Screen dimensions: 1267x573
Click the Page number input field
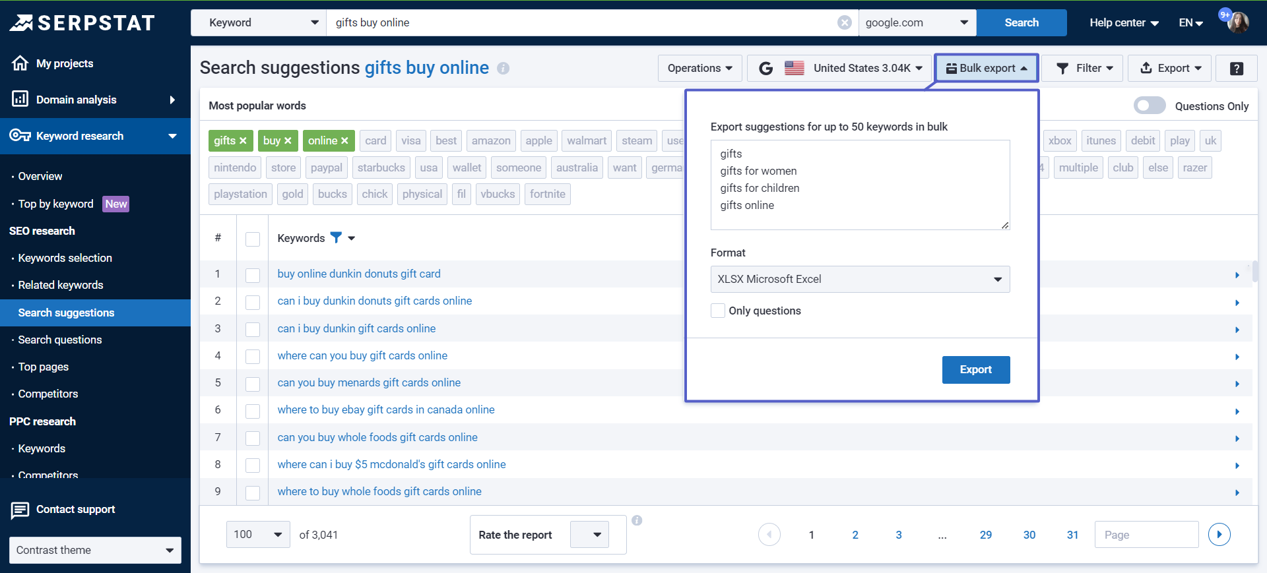pyautogui.click(x=1146, y=534)
